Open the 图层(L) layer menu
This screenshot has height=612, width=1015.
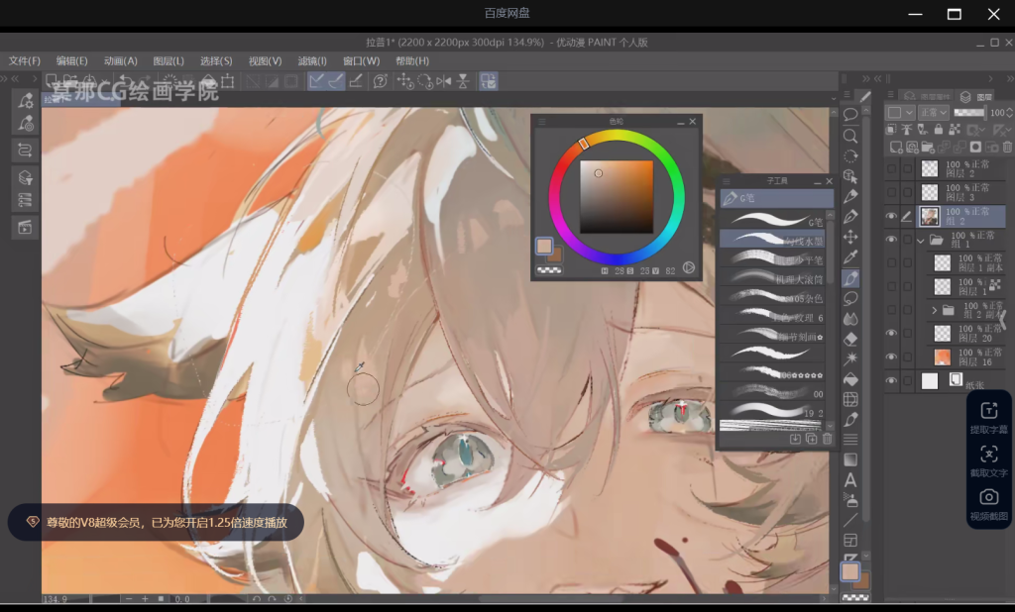[168, 61]
